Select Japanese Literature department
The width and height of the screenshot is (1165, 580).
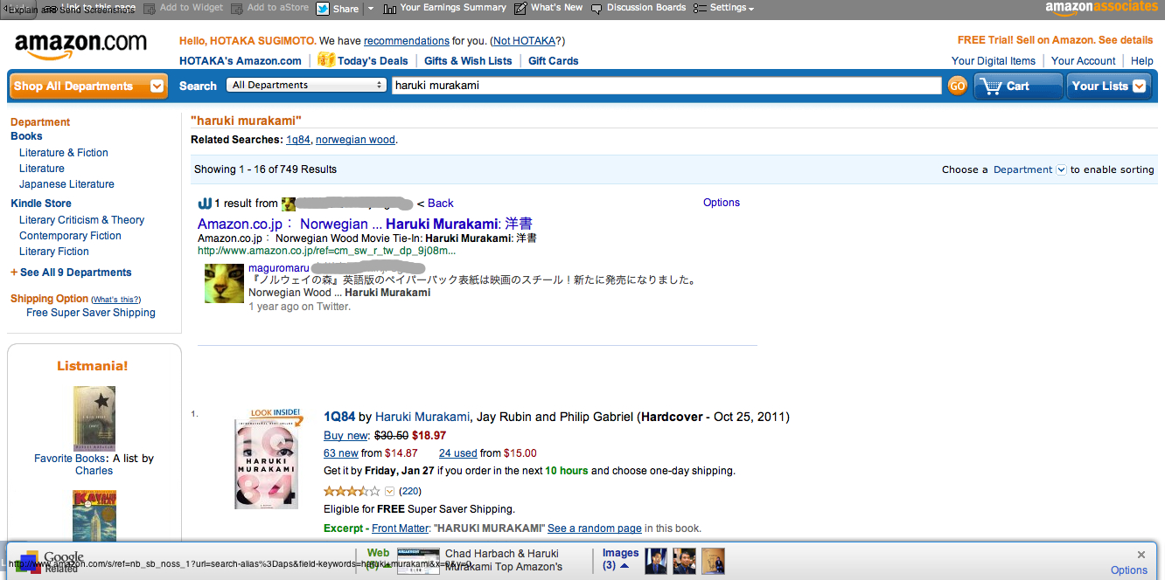point(66,184)
